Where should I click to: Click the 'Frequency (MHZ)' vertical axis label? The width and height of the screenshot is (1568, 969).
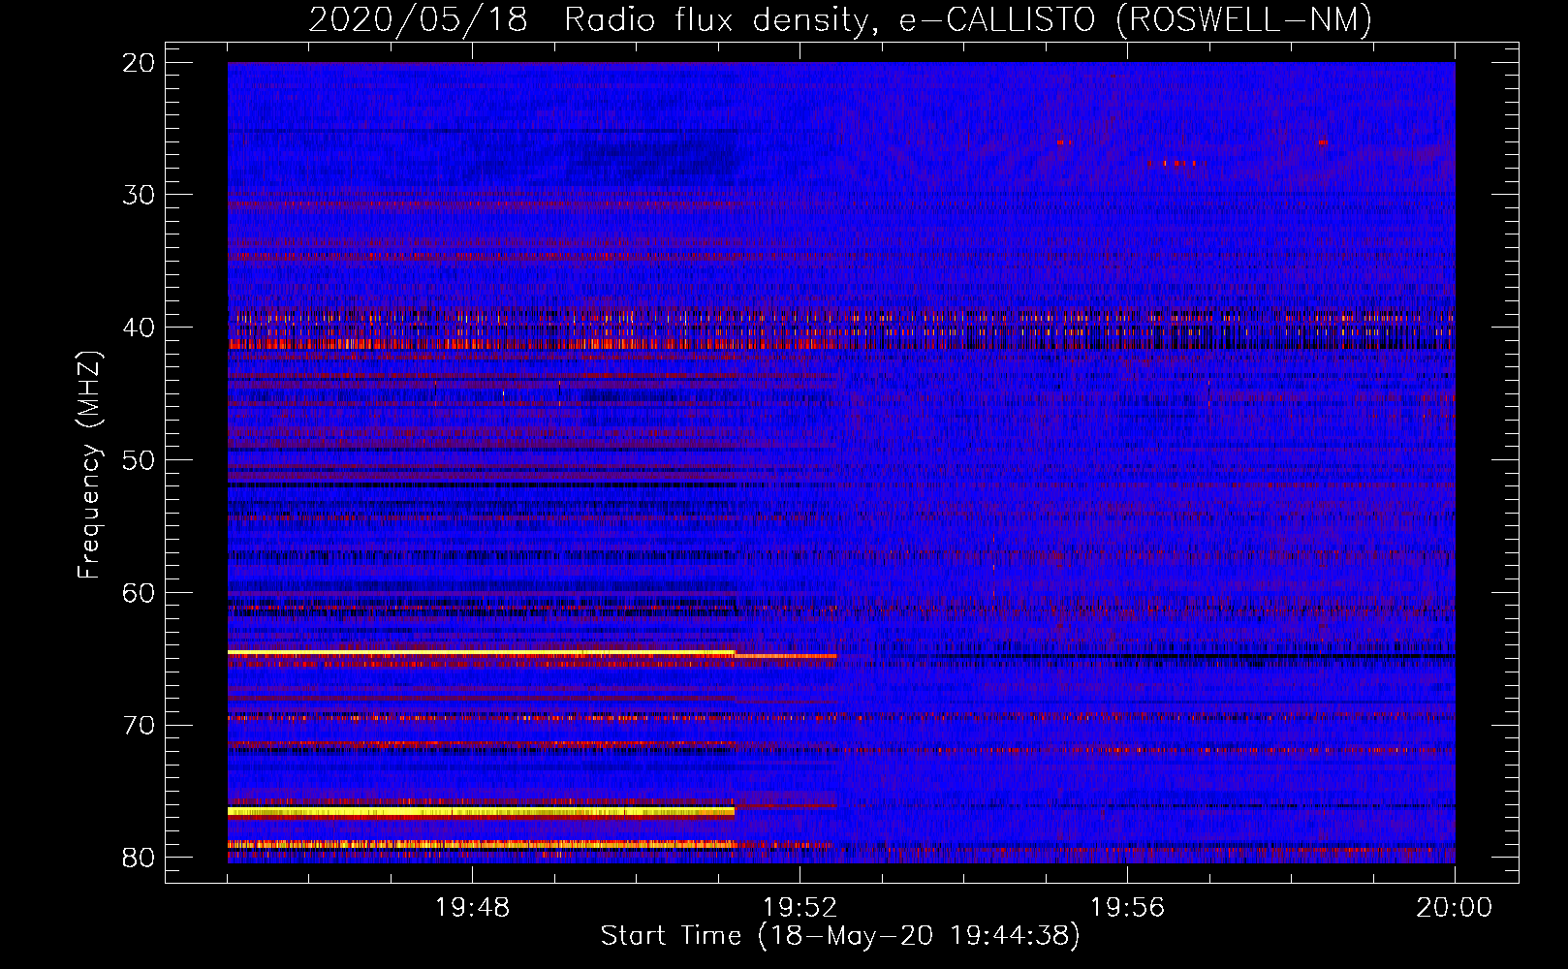(x=89, y=465)
